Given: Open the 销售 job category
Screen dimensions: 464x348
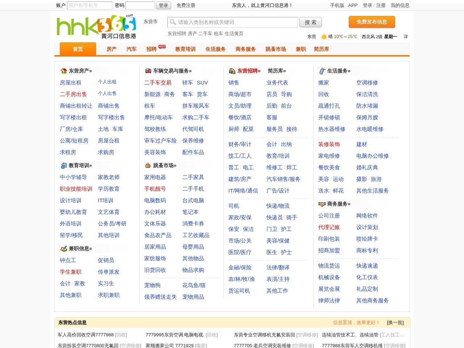Looking at the screenshot, I should click(234, 83).
